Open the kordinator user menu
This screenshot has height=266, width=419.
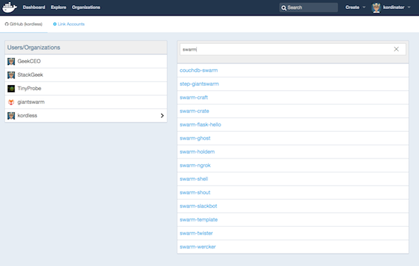tap(391, 8)
